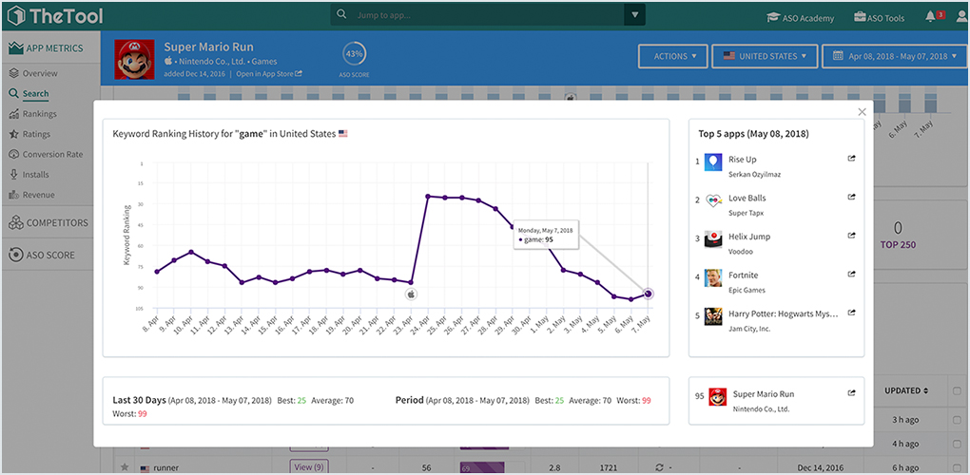Click the View (9) button for runner
This screenshot has width=970, height=475.
[308, 467]
